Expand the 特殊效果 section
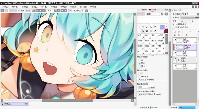 tap(173, 10)
